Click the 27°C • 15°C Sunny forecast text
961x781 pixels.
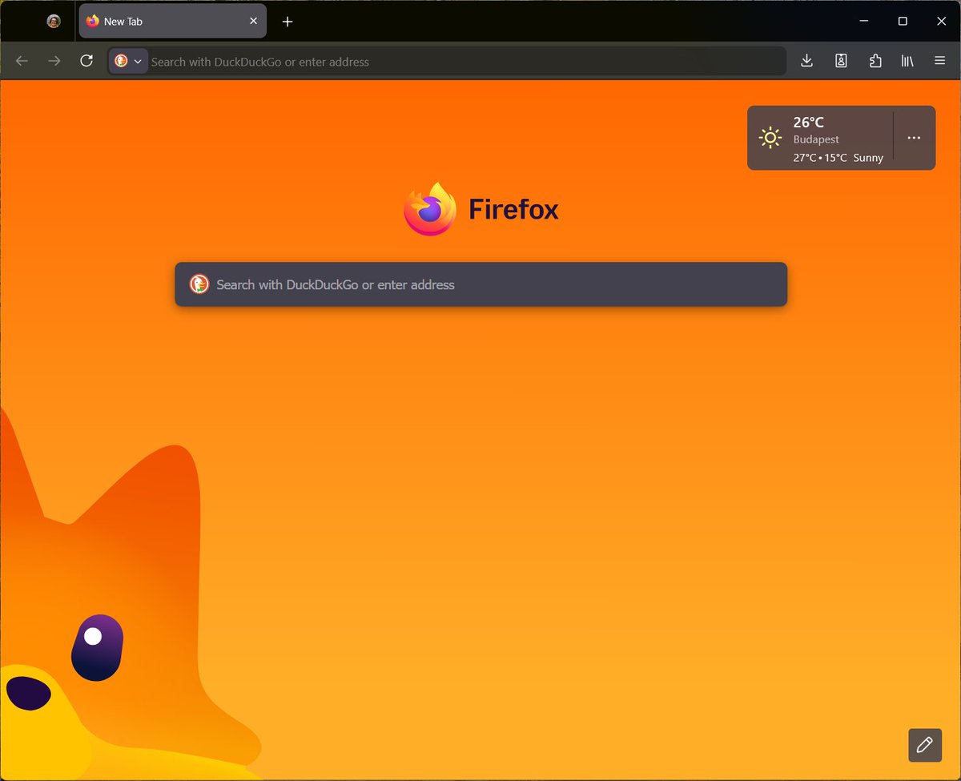click(x=838, y=158)
